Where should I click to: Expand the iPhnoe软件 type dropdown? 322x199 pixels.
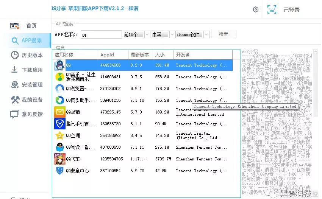pyautogui.click(x=206, y=34)
